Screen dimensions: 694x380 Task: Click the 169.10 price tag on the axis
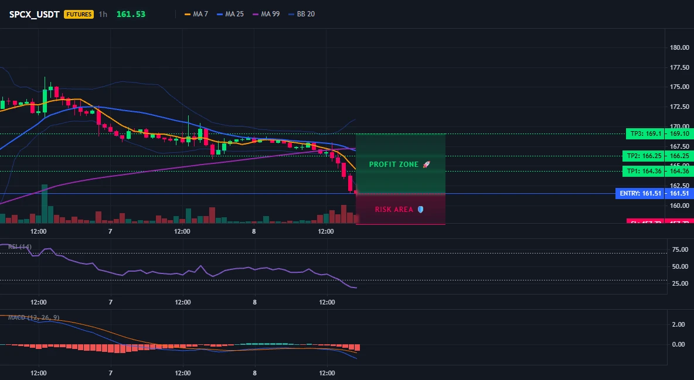pos(679,133)
